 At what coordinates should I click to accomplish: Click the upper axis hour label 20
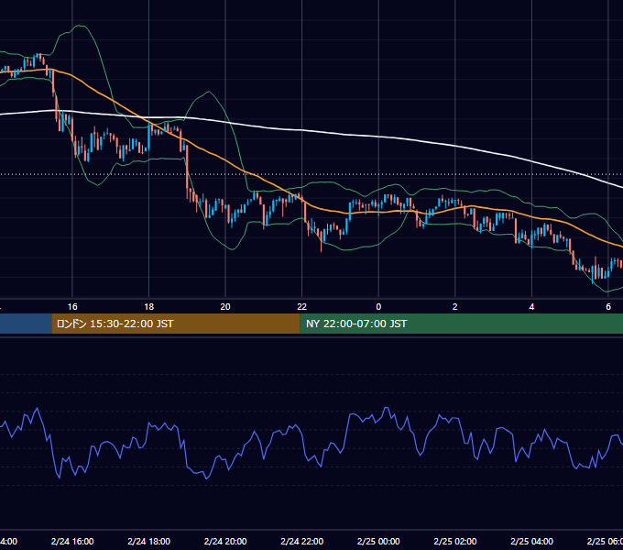[x=225, y=307]
